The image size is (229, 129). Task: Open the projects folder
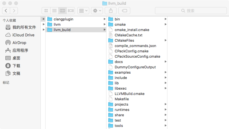click(x=137, y=104)
